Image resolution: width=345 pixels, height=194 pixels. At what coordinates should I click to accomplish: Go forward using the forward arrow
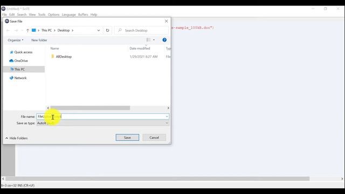[x=16, y=30]
